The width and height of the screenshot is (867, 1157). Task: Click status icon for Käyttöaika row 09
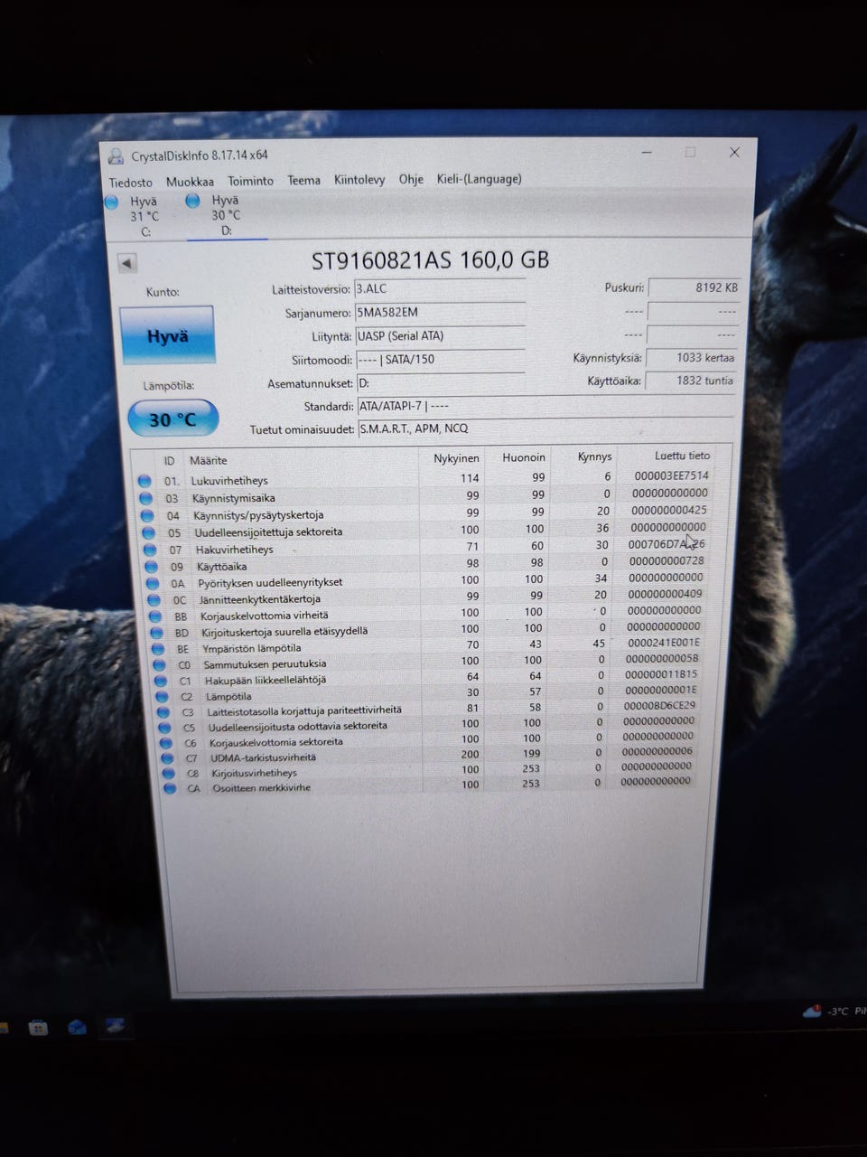tap(151, 567)
